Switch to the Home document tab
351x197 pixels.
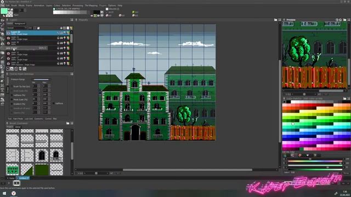pyautogui.click(x=11, y=178)
